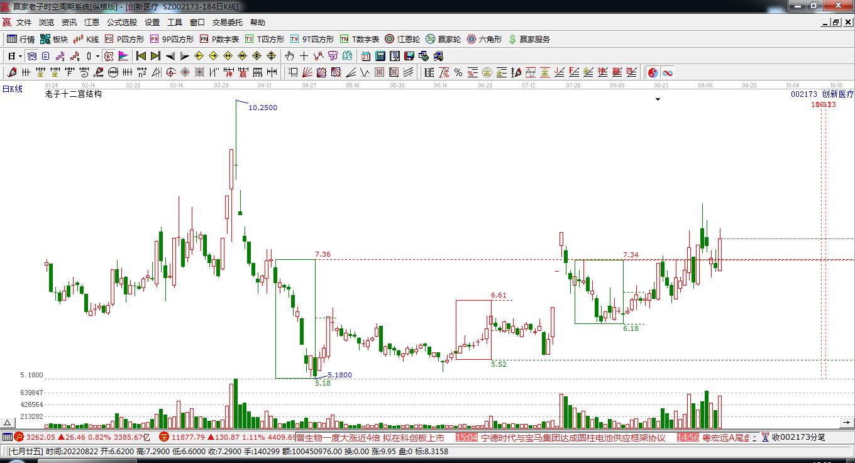This screenshot has height=463, width=855.
Task: Open the 行情 quotes view
Action: [x=21, y=39]
